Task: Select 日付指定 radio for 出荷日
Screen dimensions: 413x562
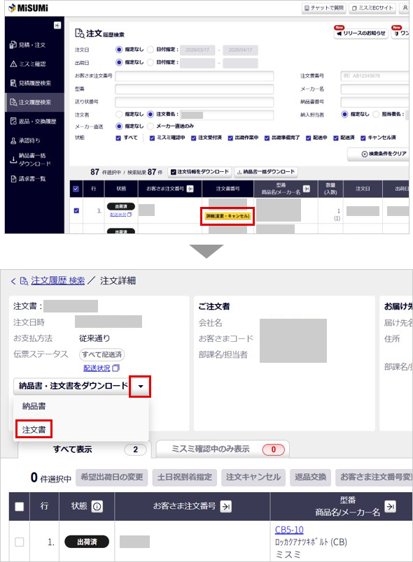Action: click(x=150, y=62)
